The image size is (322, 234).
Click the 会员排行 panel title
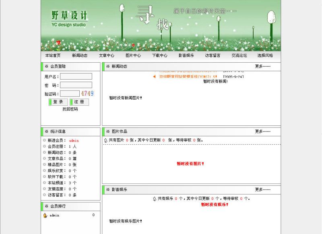[58, 206]
